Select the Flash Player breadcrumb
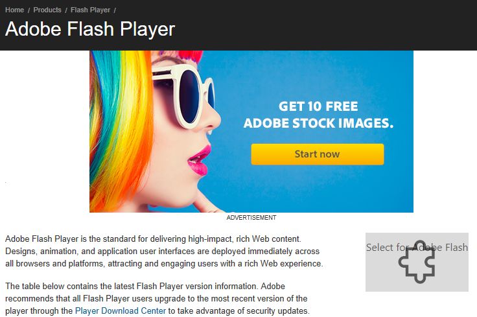 90,10
